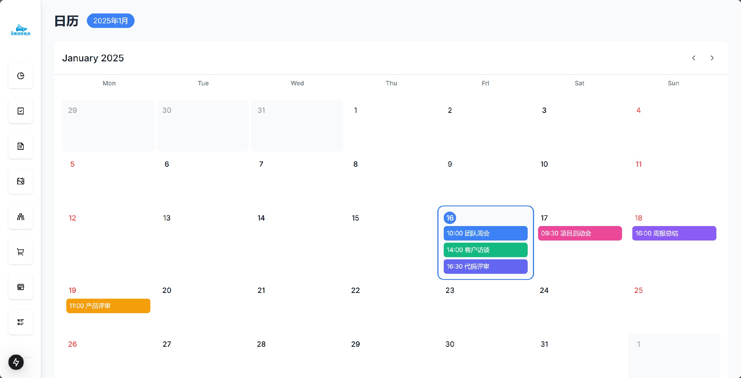Select the tasks checklist icon in sidebar
741x378 pixels.
coord(20,111)
